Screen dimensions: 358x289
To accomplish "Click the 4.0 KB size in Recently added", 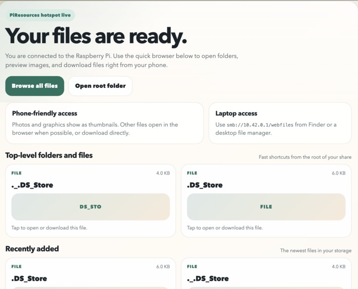I will pos(339,267).
